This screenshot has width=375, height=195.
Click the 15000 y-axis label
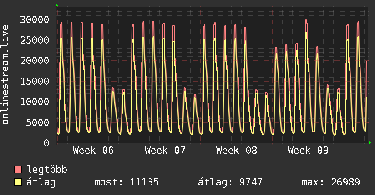point(36,81)
